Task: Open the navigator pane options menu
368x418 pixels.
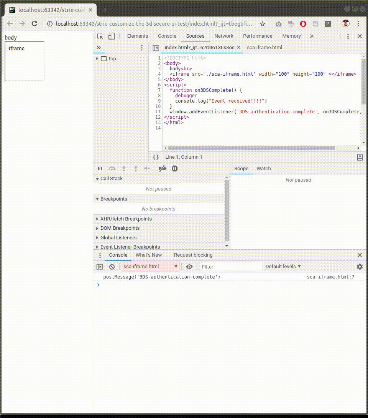Action: 142,48
